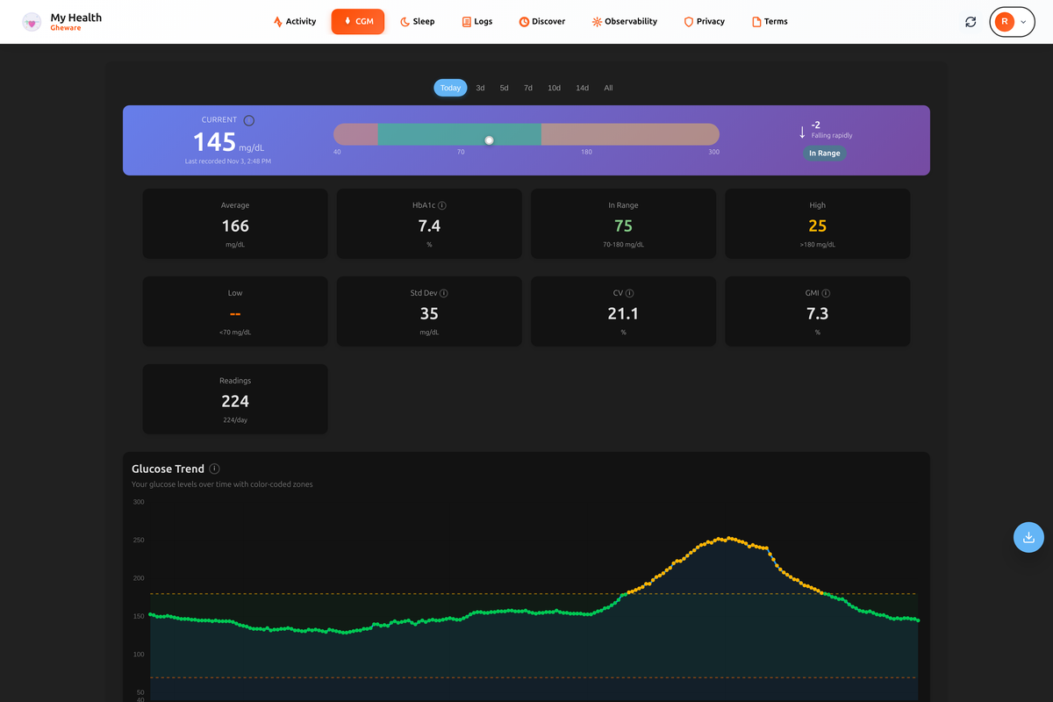
Task: Click the In Range badge on the banner
Action: [x=825, y=153]
